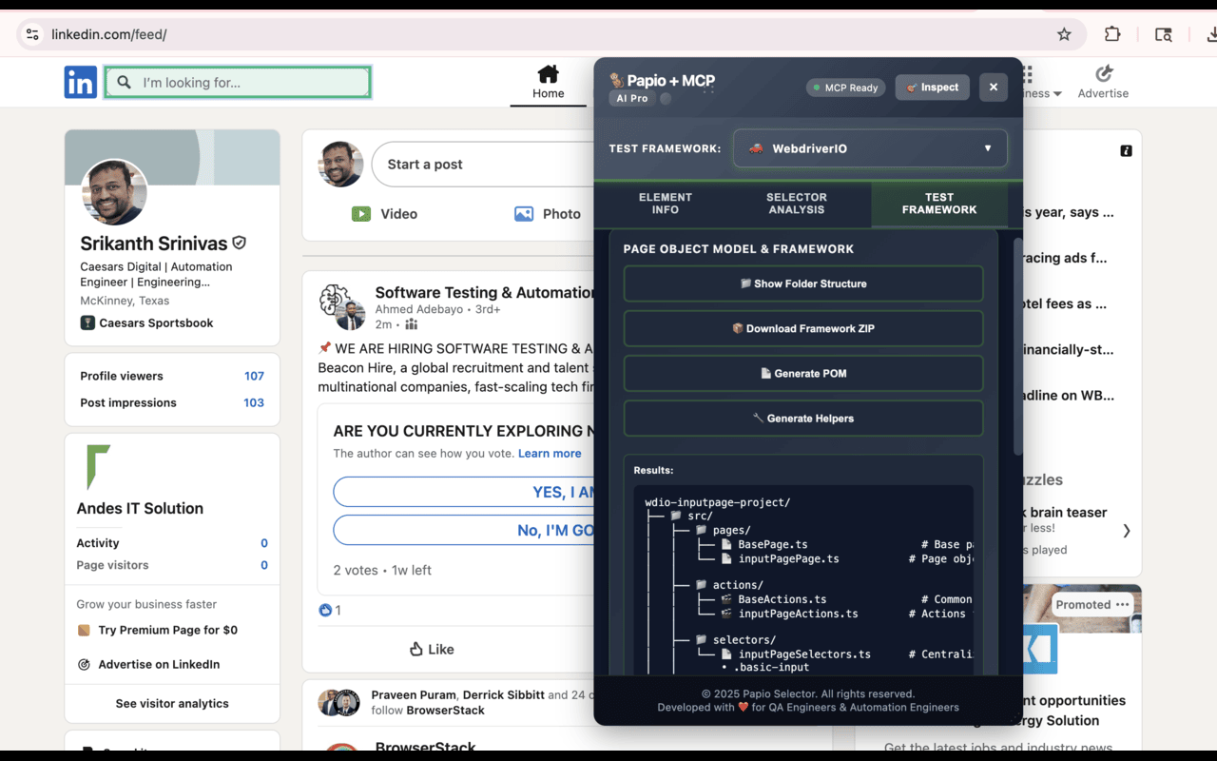This screenshot has width=1217, height=761.
Task: Click the LinkedIn logo icon
Action: pyautogui.click(x=81, y=83)
